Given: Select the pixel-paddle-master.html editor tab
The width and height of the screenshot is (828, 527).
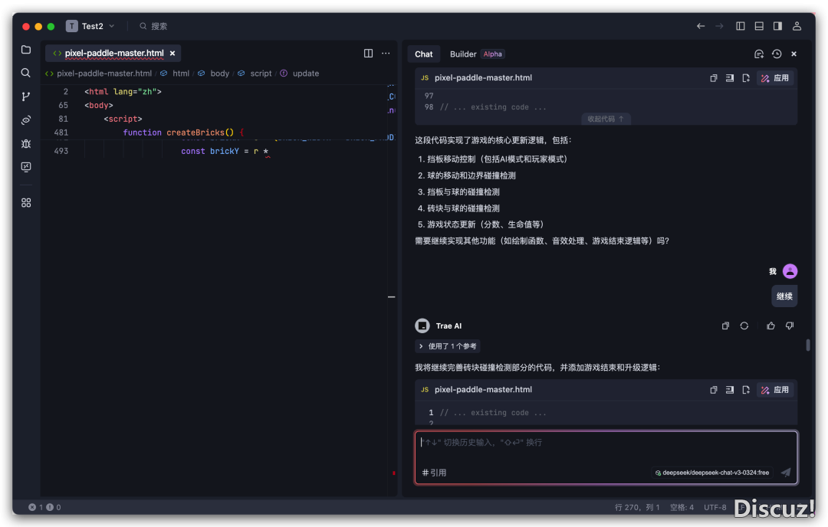Looking at the screenshot, I should 113,54.
